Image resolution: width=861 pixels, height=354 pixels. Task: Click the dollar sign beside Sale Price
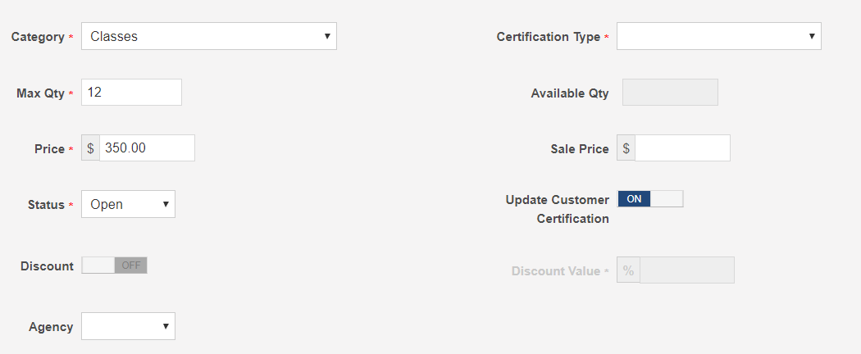(x=626, y=148)
